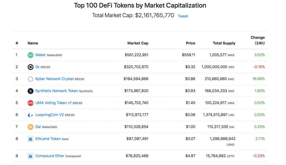The height and width of the screenshot is (165, 286).
Task: Sort by the Market Cap column header
Action: point(138,43)
